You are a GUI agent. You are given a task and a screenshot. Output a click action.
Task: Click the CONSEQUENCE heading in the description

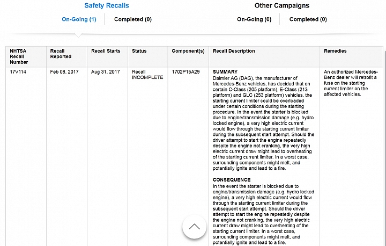pyautogui.click(x=232, y=179)
